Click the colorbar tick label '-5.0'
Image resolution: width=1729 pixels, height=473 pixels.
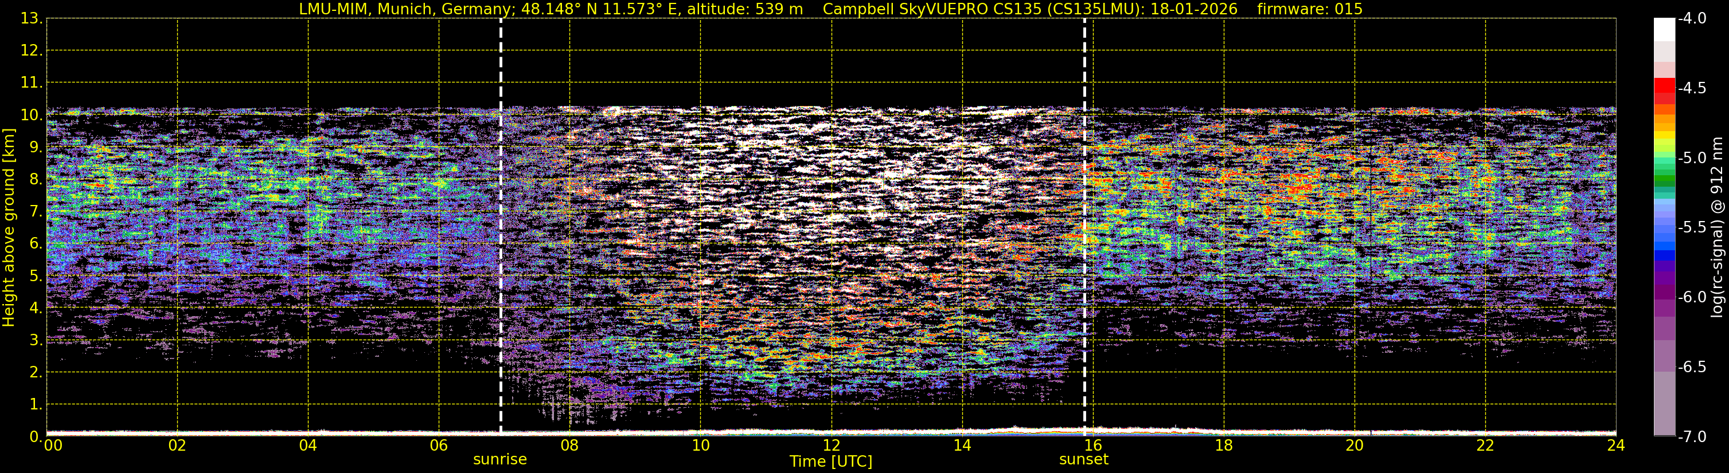[x=1692, y=158]
